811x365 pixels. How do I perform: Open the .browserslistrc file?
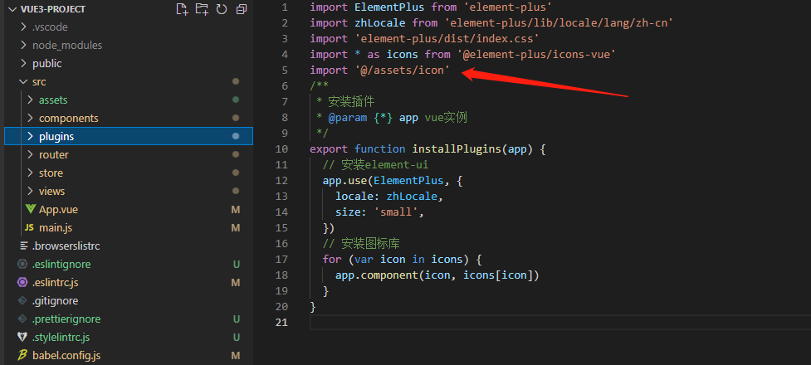66,246
